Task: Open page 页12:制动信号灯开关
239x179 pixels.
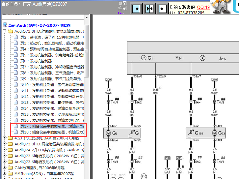Action: click(52, 97)
